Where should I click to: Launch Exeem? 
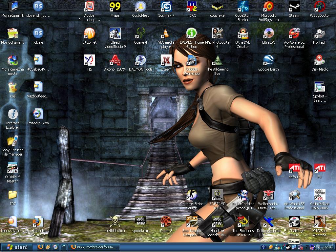tap(166, 63)
